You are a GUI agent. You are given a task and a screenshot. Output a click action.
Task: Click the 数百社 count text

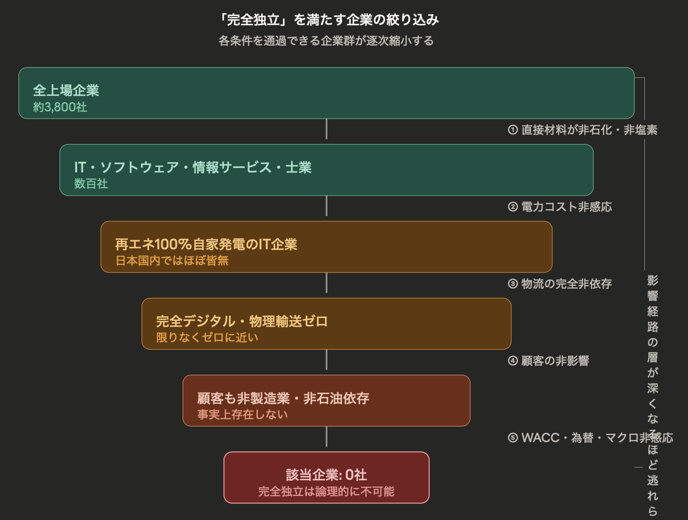pyautogui.click(x=91, y=184)
